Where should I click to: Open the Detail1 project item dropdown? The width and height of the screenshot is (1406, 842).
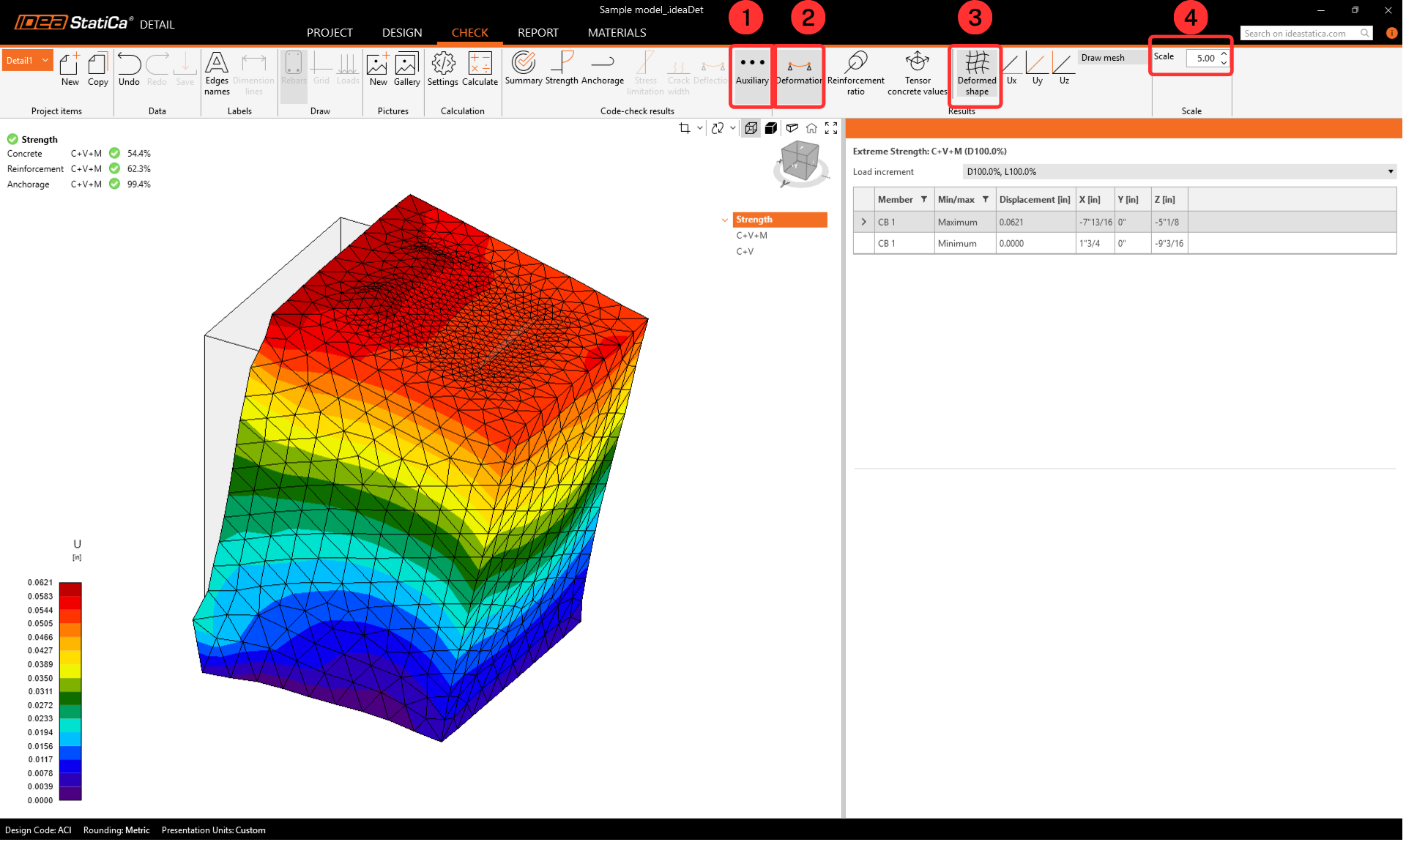[x=45, y=60]
